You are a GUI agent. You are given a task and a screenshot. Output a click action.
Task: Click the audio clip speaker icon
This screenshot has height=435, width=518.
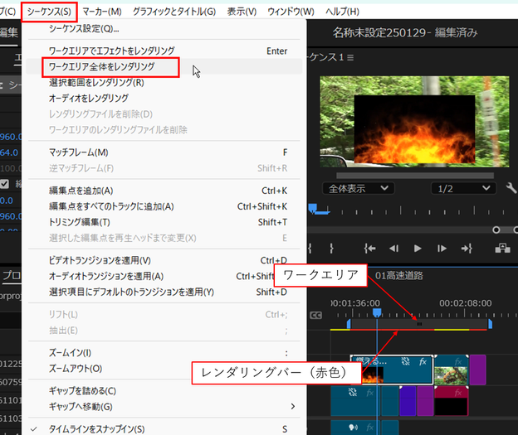tap(353, 428)
